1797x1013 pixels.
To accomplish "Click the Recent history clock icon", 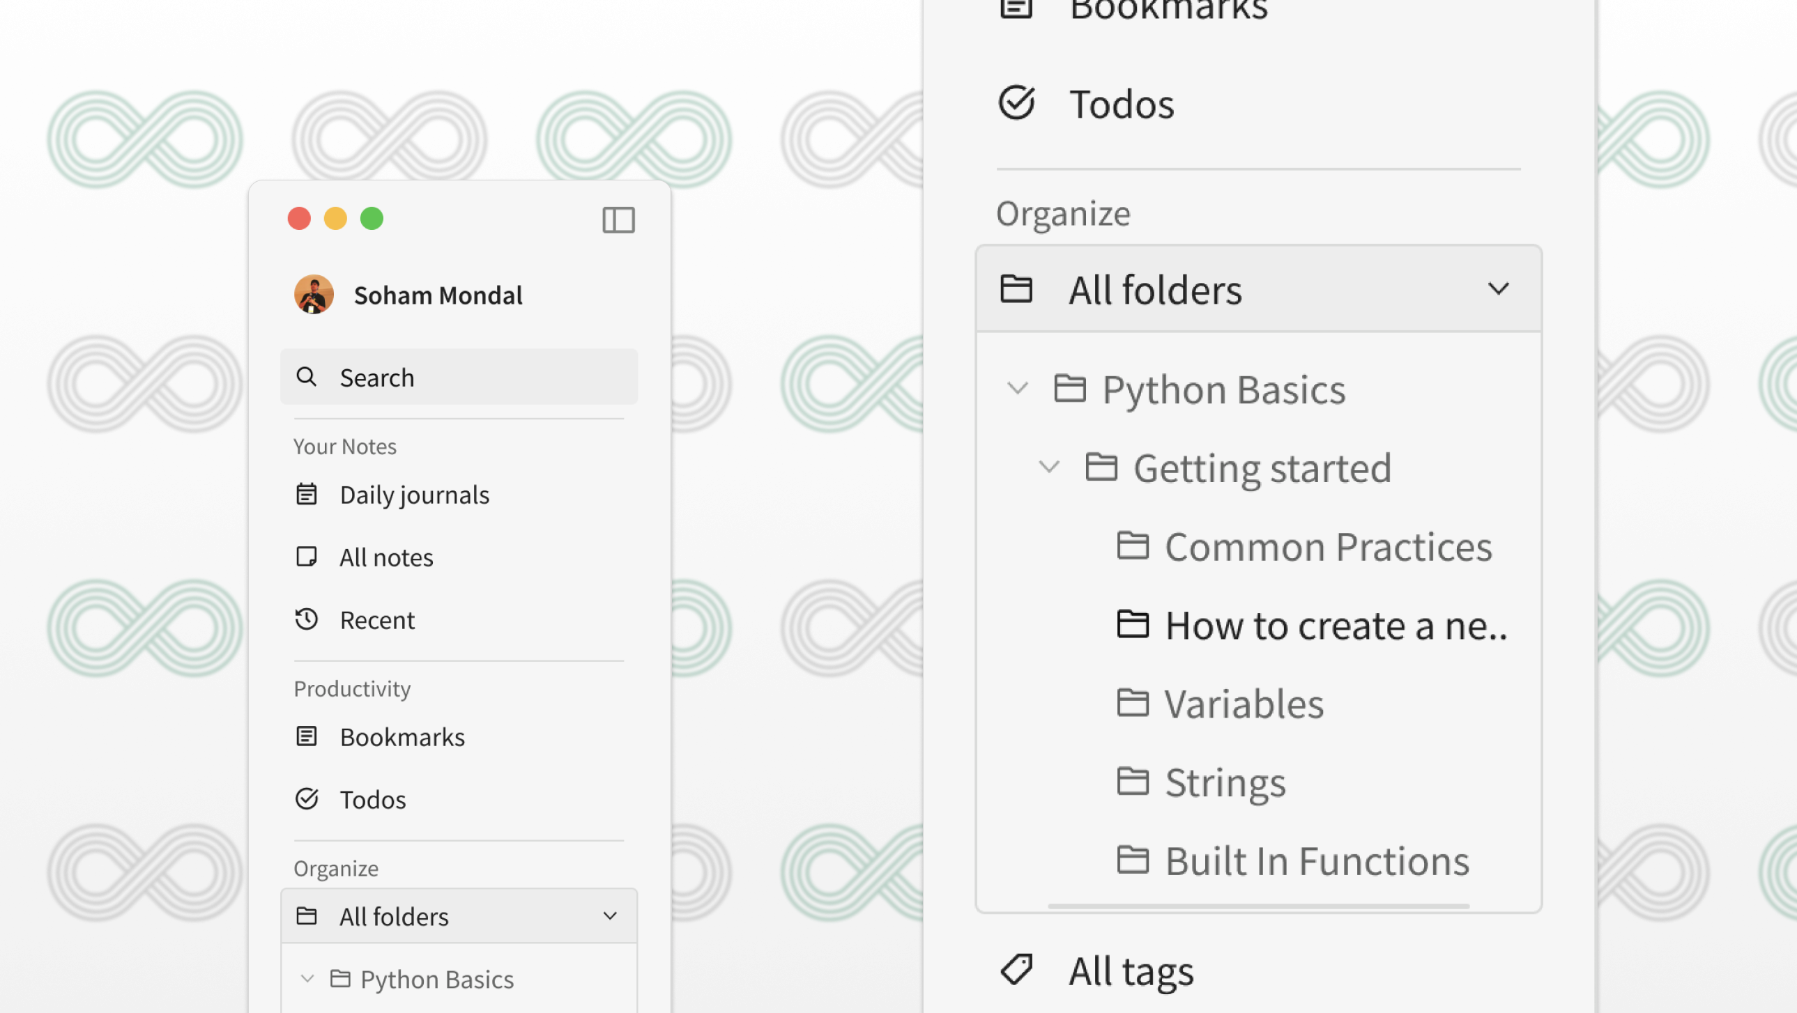I will (306, 620).
